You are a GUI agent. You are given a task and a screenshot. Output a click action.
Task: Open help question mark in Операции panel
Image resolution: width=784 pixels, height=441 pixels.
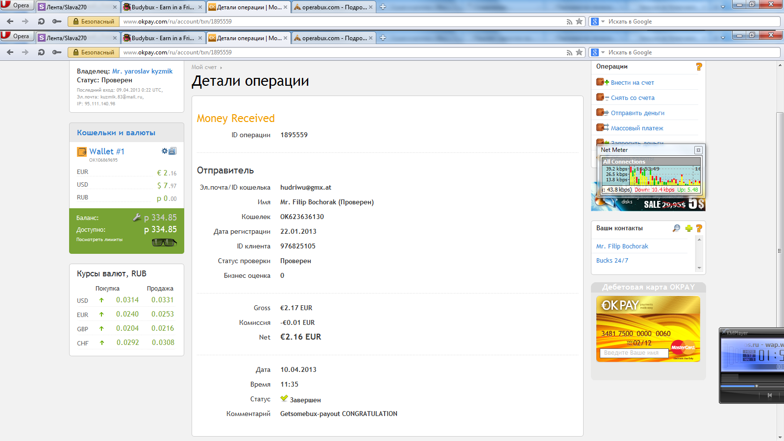(699, 67)
